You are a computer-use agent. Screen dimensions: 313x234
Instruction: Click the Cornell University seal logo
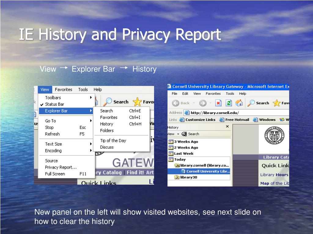[x=274, y=136]
